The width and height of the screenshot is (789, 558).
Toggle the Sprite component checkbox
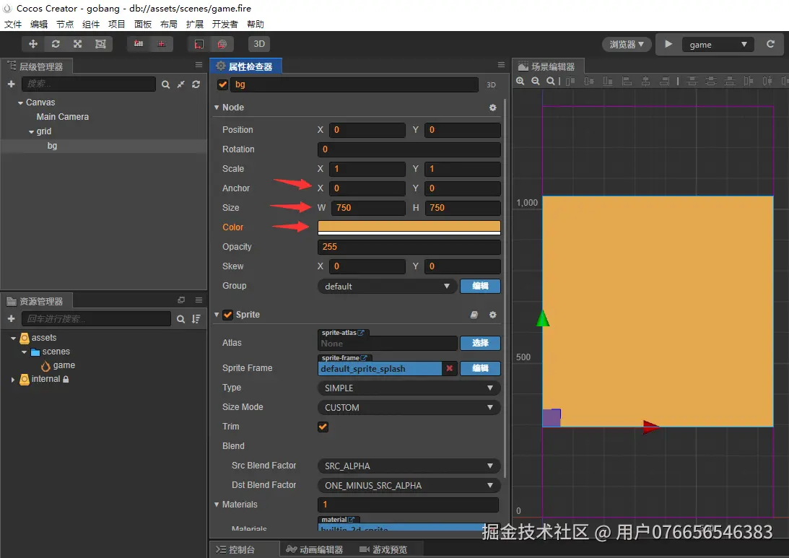tap(228, 315)
